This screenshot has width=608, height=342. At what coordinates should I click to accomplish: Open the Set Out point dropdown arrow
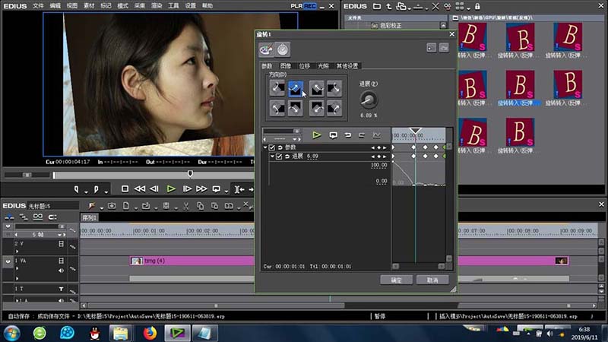pyautogui.click(x=106, y=192)
